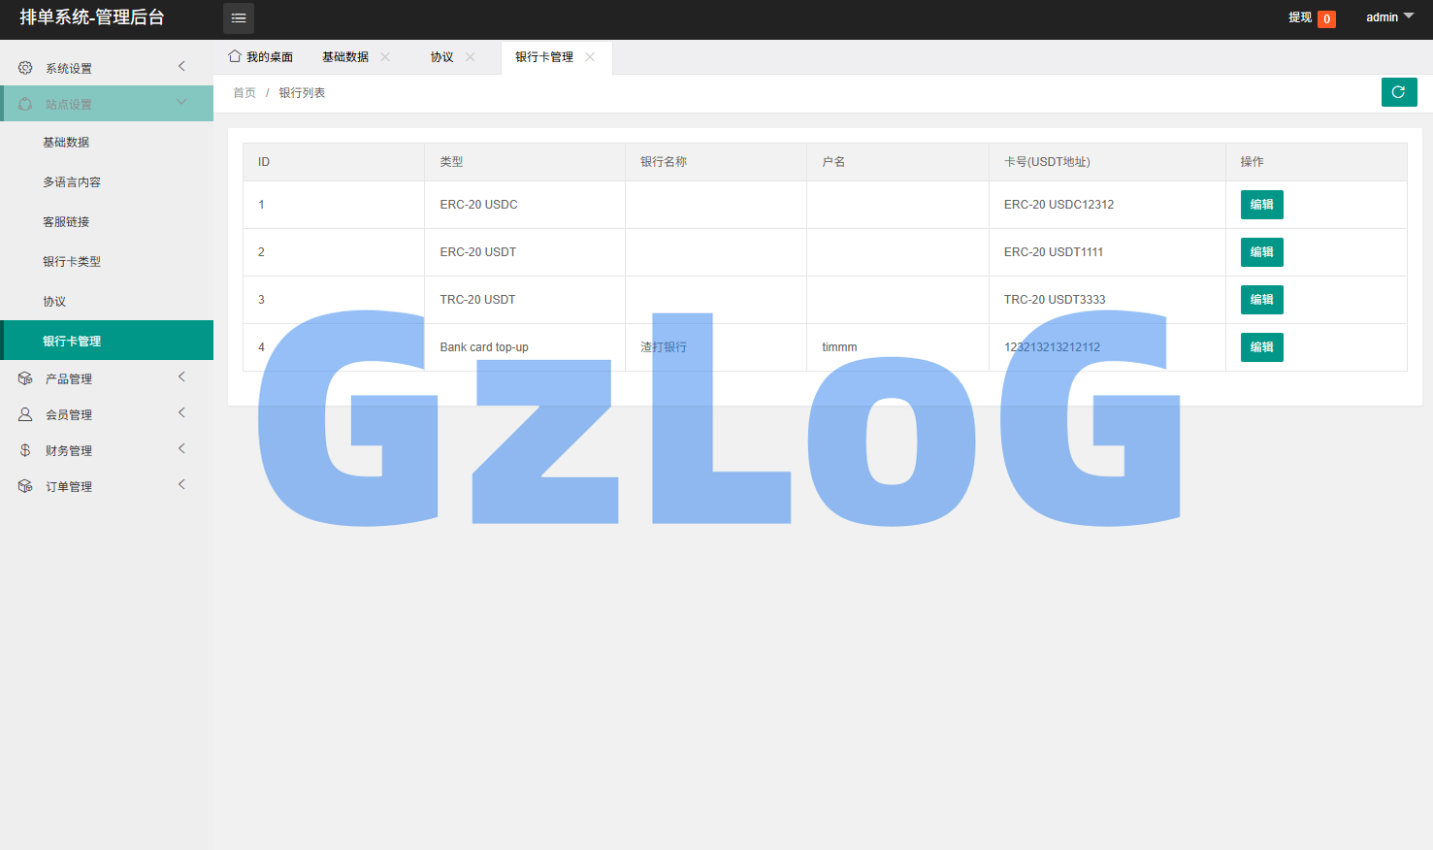Edit the ERC-20 USDC row
1433x850 pixels.
1261,205
